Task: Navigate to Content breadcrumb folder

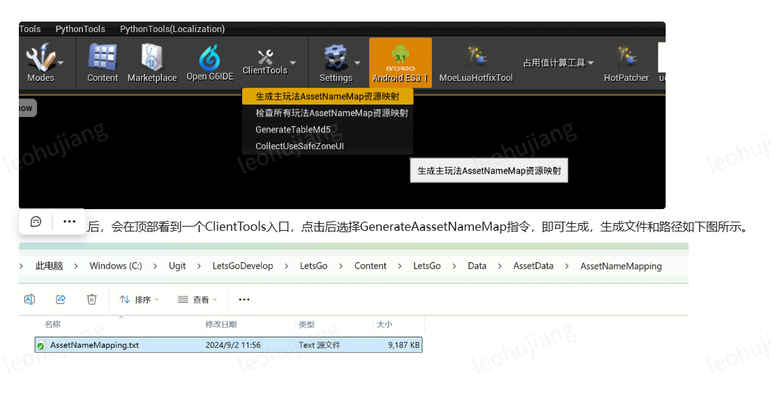Action: pyautogui.click(x=370, y=266)
